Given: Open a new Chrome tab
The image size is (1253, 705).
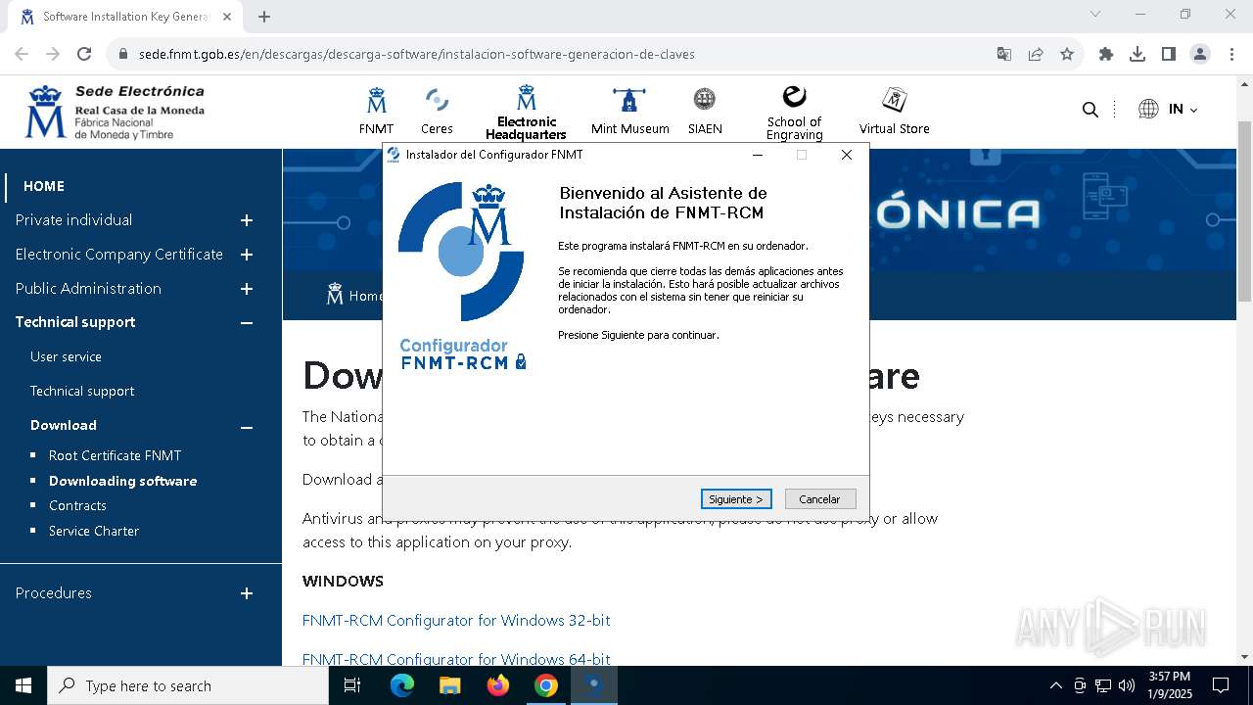Looking at the screenshot, I should tap(264, 17).
